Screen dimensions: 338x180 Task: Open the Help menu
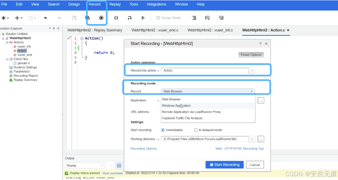pos(201,4)
